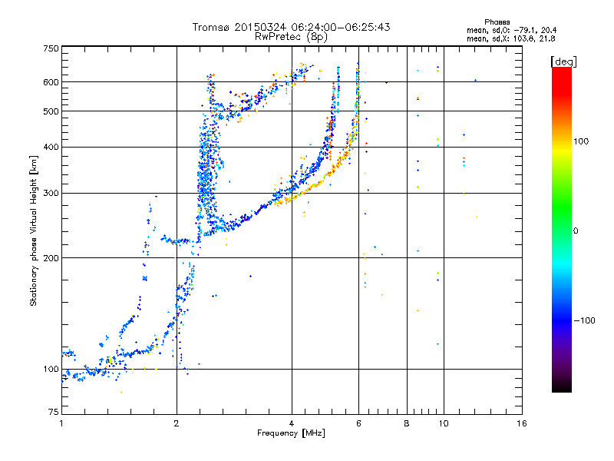
Task: Click the x-axis label '4'
Action: click(x=292, y=423)
